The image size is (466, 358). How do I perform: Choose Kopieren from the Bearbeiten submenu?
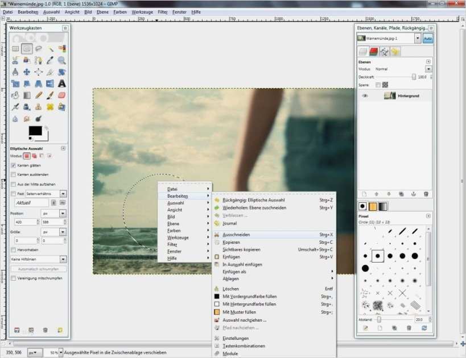[231, 242]
